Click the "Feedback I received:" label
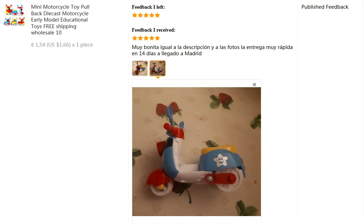364x222 pixels. pos(154,30)
